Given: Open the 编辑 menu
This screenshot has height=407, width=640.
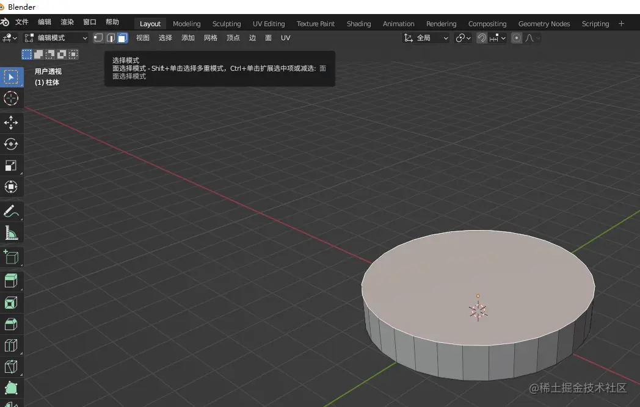Looking at the screenshot, I should pyautogui.click(x=45, y=22).
